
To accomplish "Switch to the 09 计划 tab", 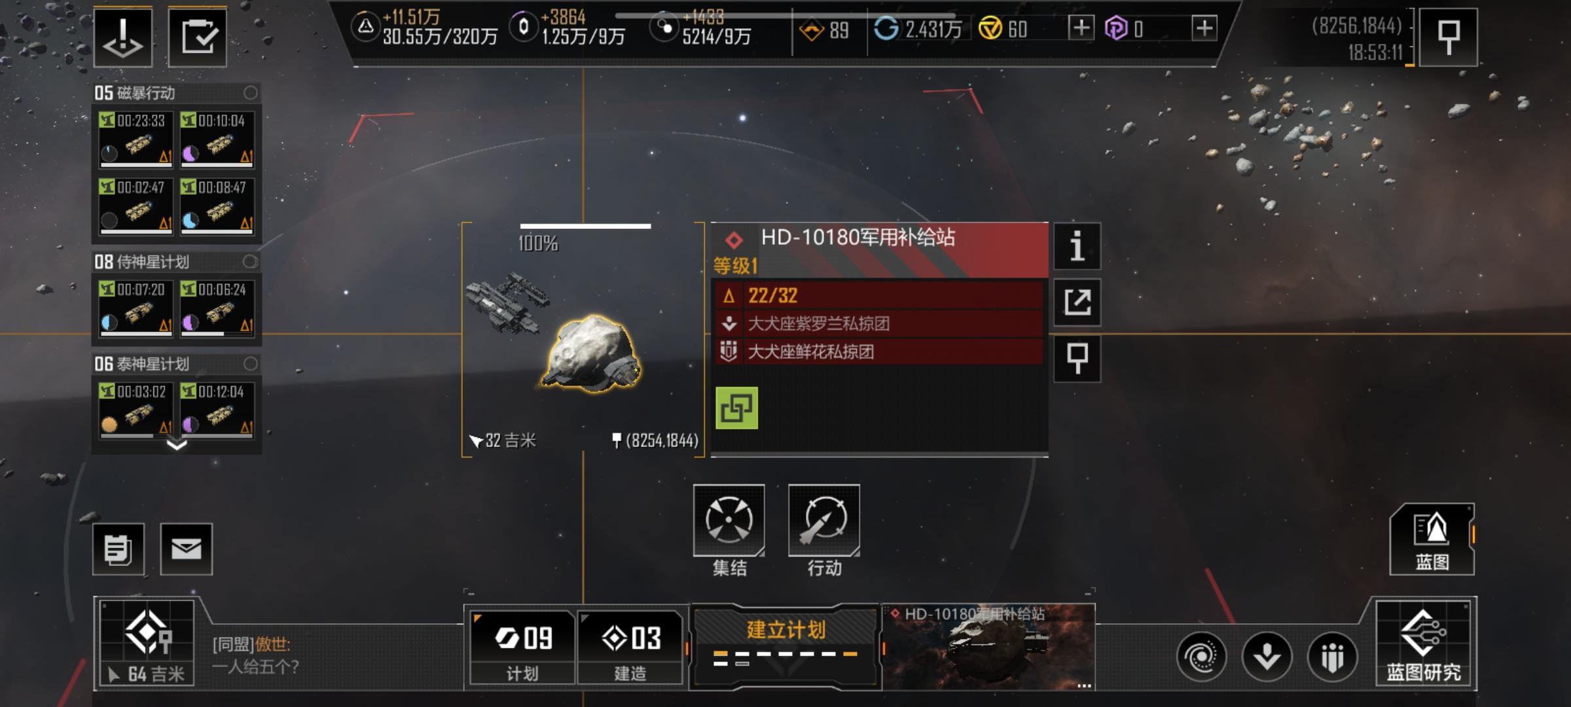I will point(522,647).
